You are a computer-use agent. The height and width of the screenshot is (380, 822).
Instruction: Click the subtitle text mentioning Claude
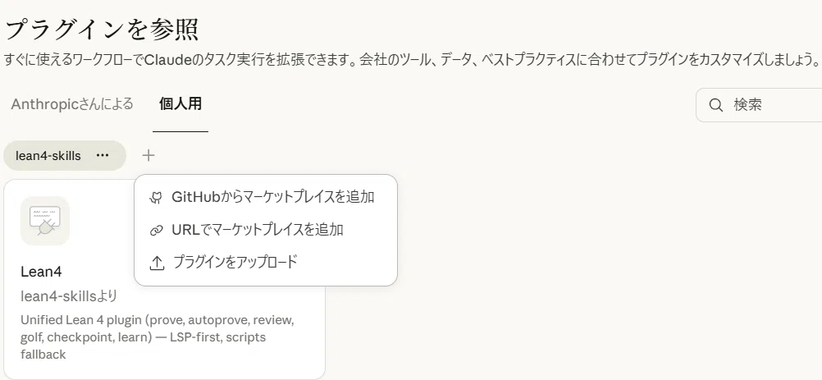click(x=411, y=59)
